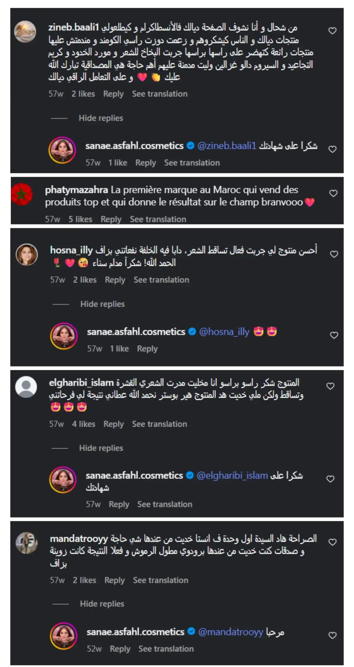Like zineb.baali1's comment with the heart icon
The width and height of the screenshot is (354, 667).
pyautogui.click(x=332, y=31)
